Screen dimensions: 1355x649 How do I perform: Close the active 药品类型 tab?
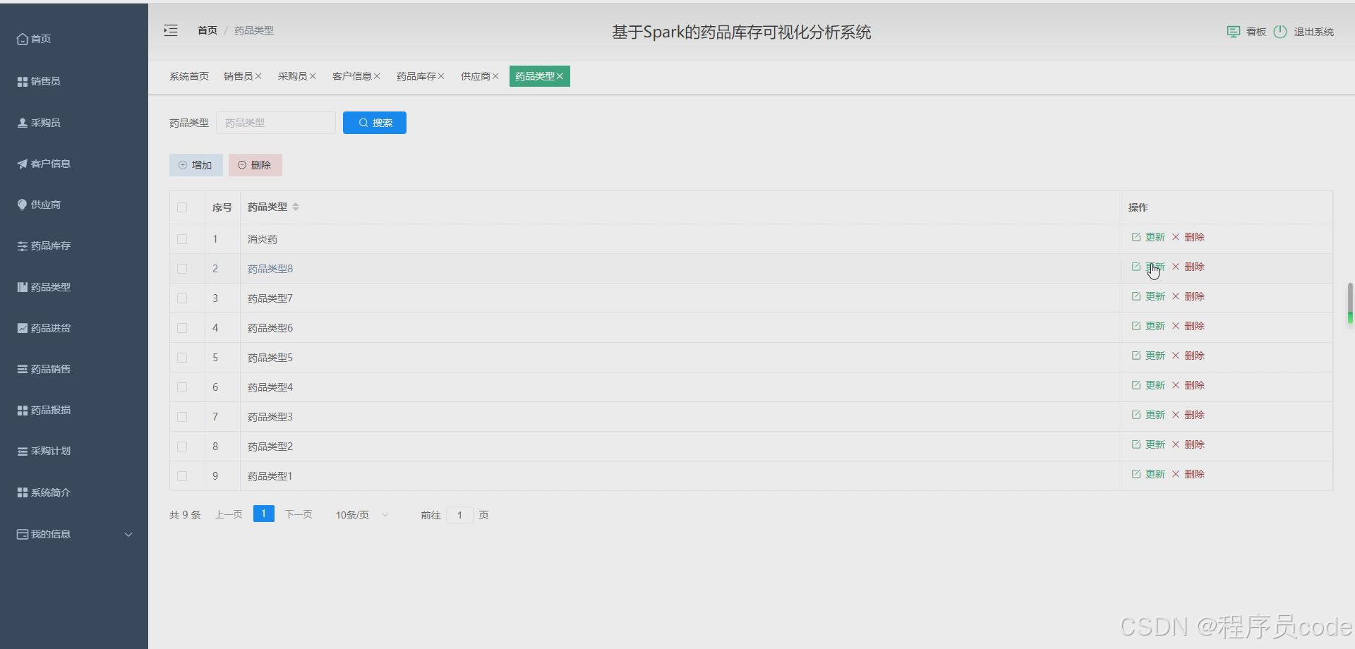pyautogui.click(x=560, y=76)
